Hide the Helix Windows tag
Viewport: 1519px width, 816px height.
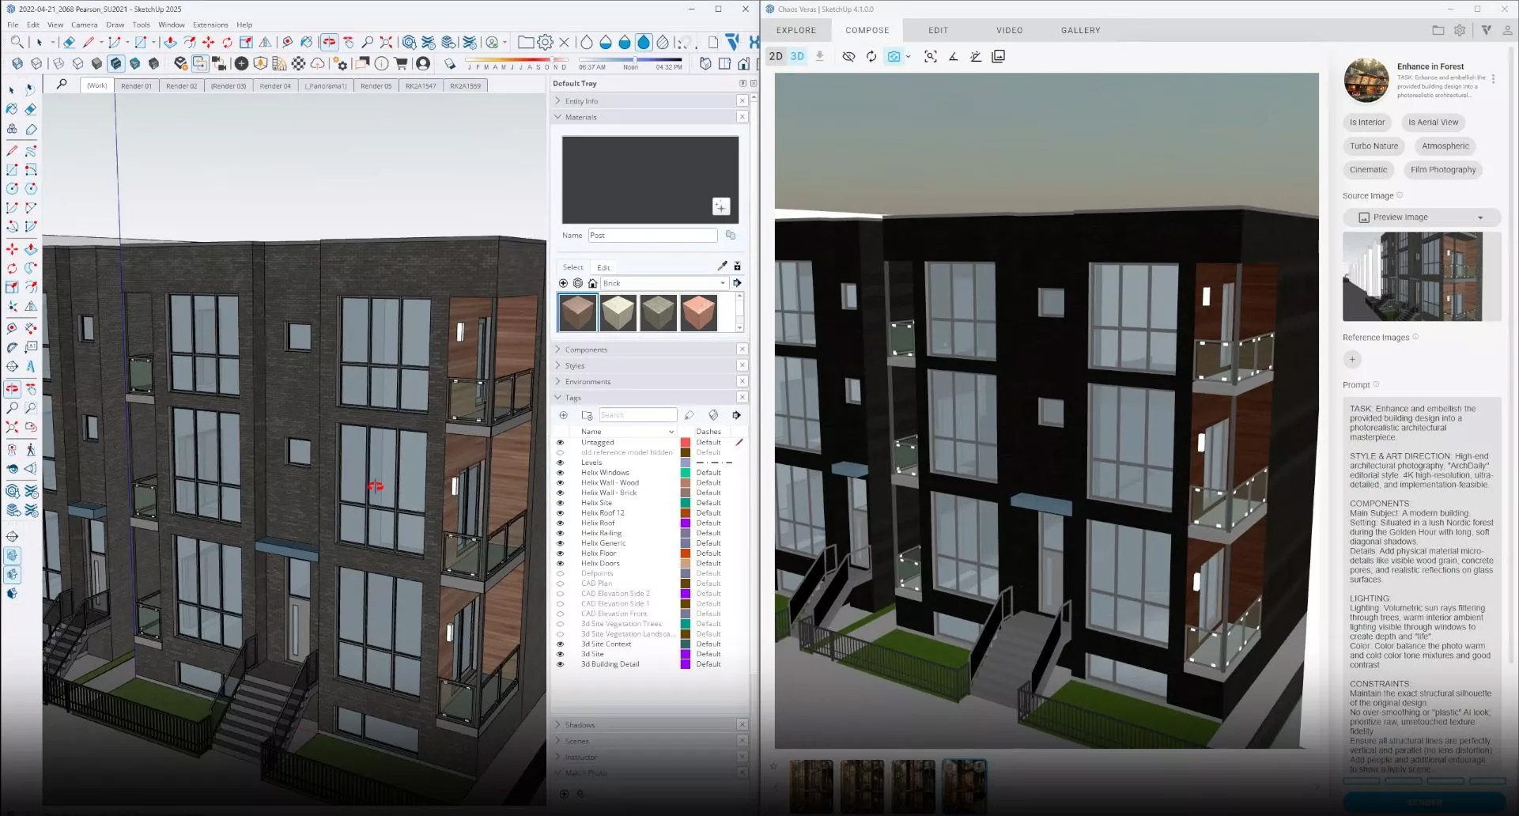pos(561,473)
